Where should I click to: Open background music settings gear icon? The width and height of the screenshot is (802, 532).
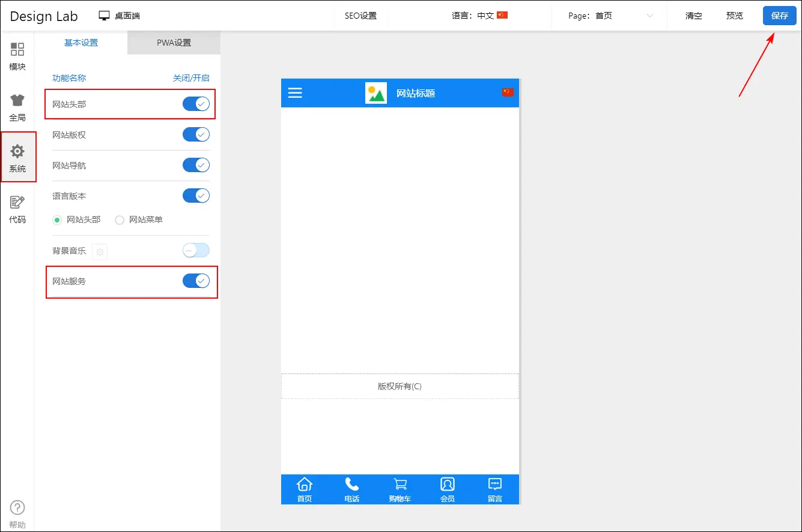(100, 252)
